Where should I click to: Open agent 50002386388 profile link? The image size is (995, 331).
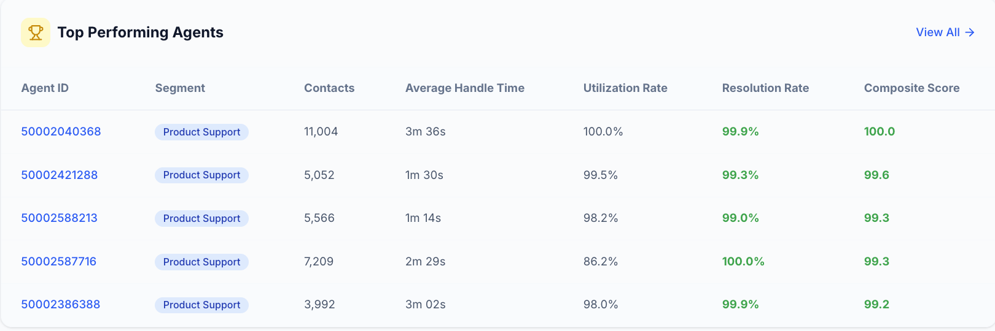point(60,305)
